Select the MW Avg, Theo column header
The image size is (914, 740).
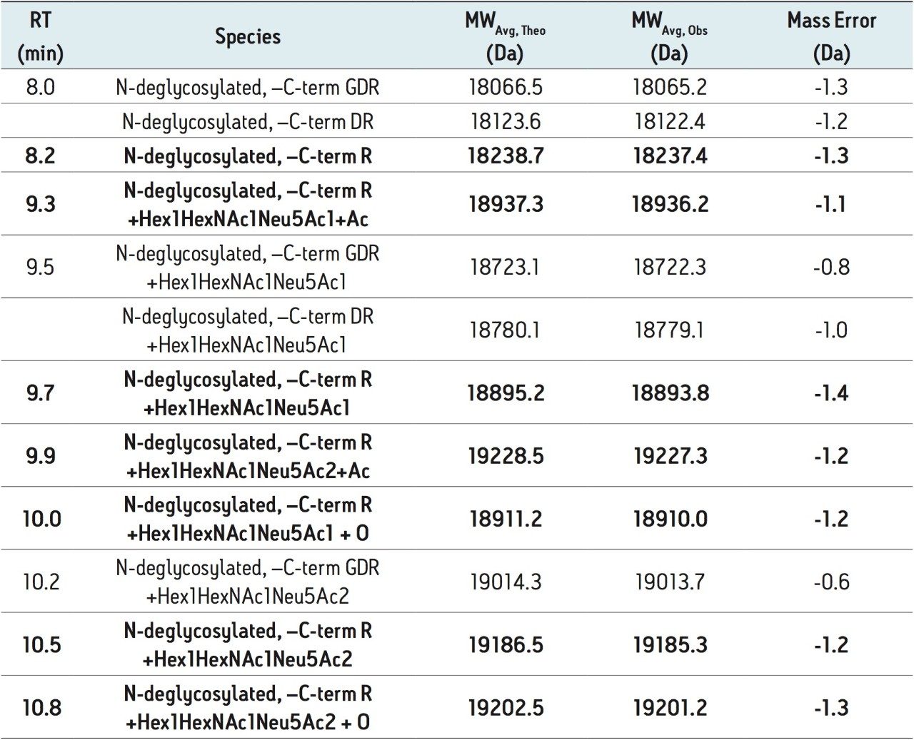[x=505, y=36]
